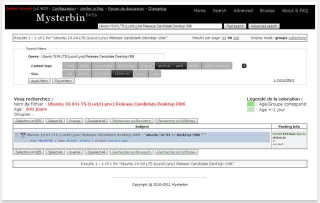
Task: Set results per page to 50
Action: click(229, 38)
